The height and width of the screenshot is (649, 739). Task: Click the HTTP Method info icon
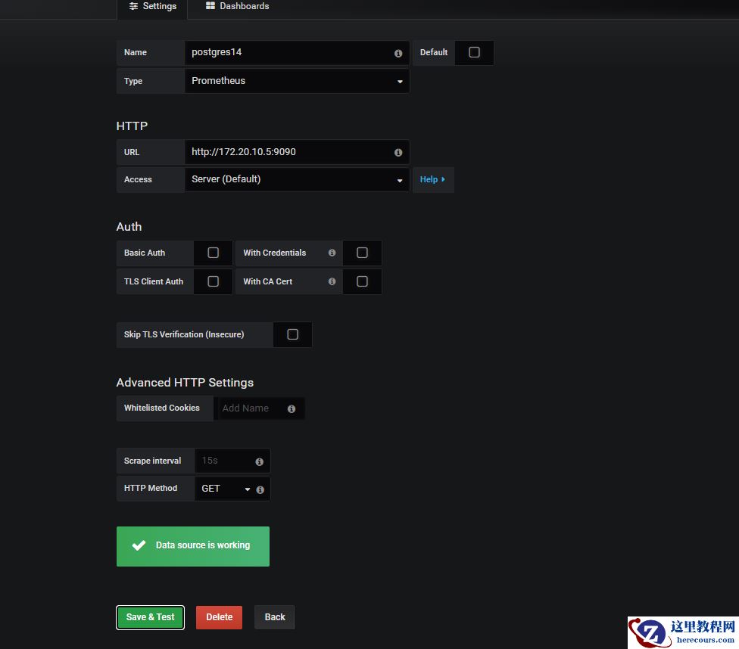click(x=260, y=490)
